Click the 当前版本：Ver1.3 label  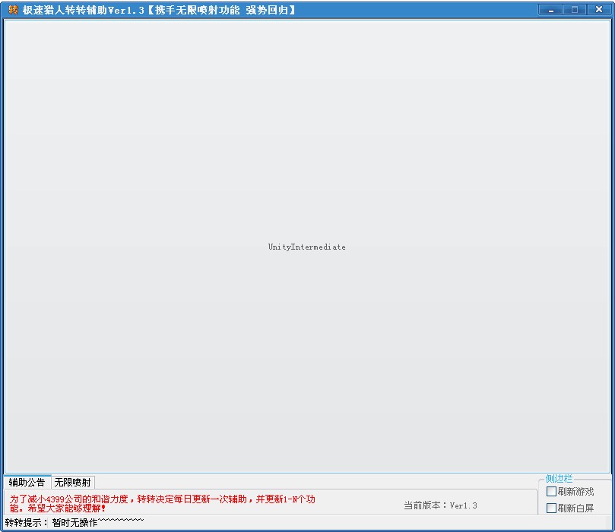440,505
